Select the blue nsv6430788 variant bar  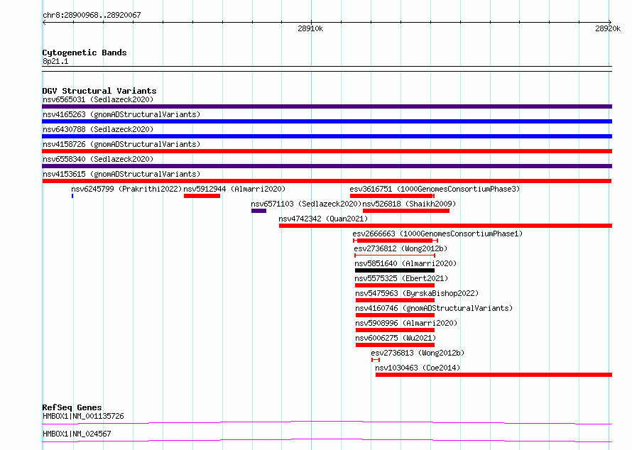[327, 136]
